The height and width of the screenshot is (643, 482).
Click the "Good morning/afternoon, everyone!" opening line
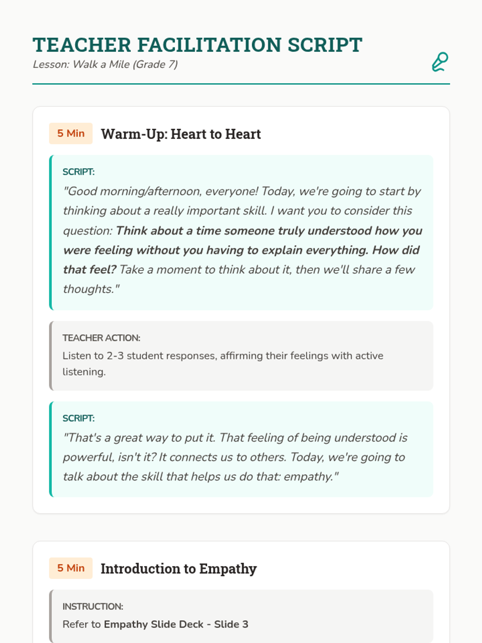point(161,191)
